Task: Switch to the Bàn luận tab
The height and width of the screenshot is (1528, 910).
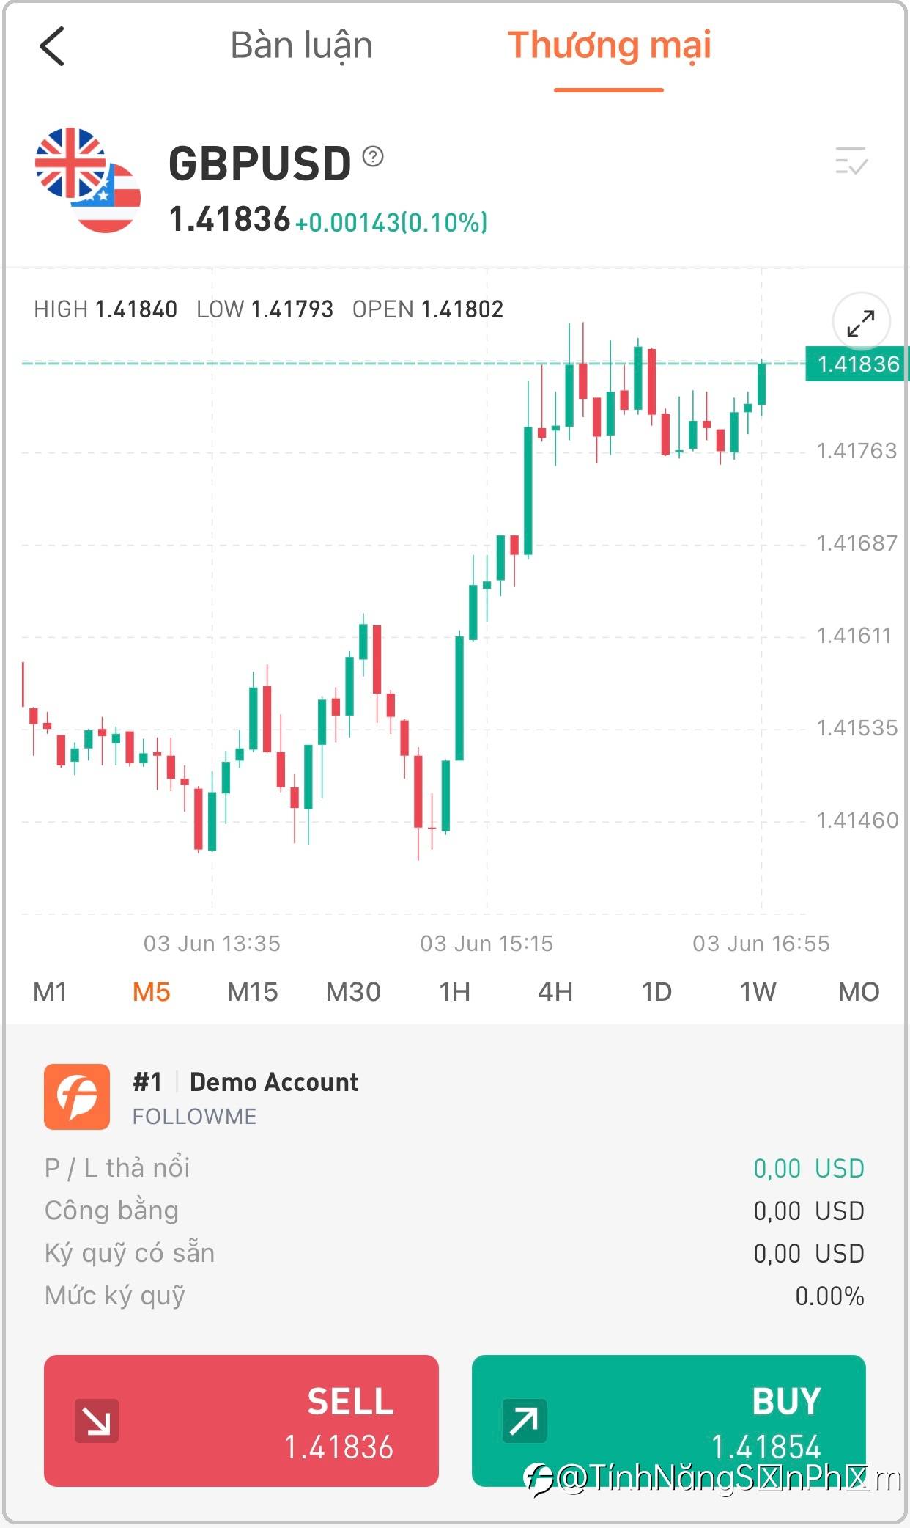Action: point(302,45)
